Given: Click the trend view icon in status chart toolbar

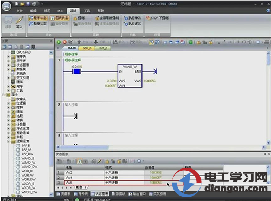Looking at the screenshot, I should pos(133,161).
